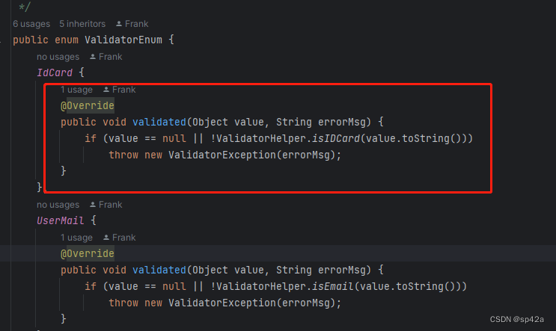Viewport: 556px width, 331px height.
Task: Open the '6 usages' code hint
Action: point(31,24)
